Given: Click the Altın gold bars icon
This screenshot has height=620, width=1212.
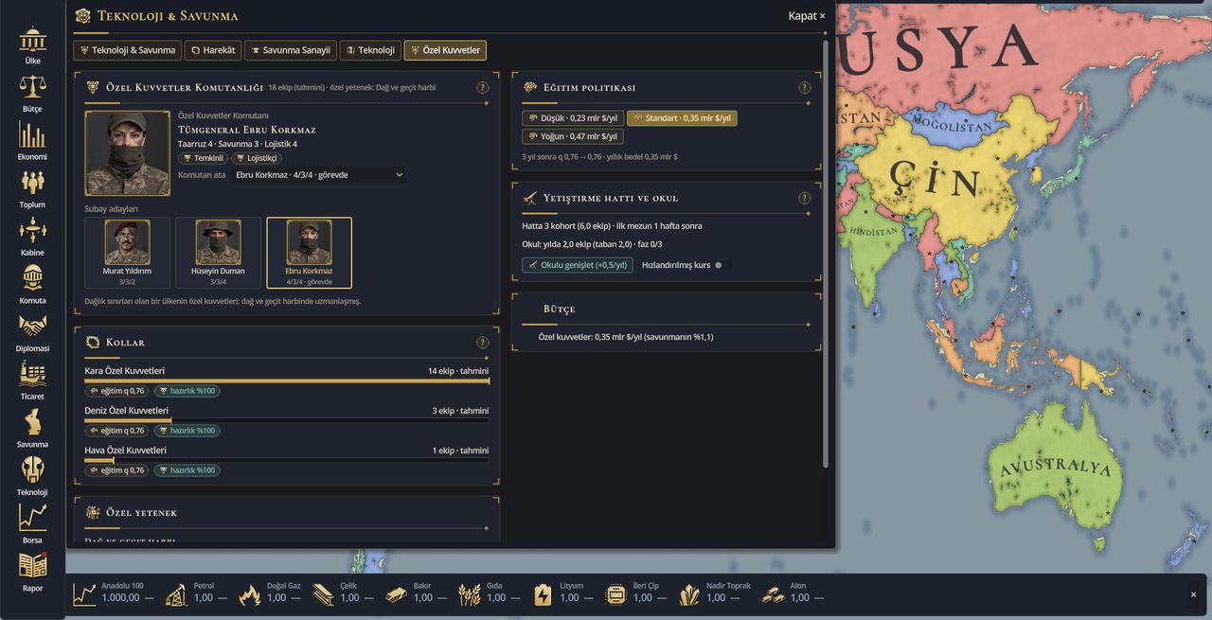Looking at the screenshot, I should pyautogui.click(x=774, y=594).
